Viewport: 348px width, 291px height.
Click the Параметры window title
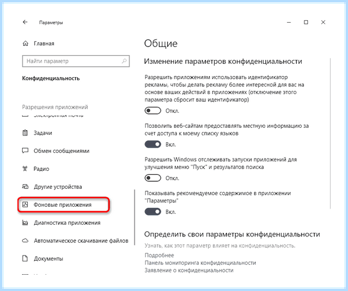pos(51,23)
